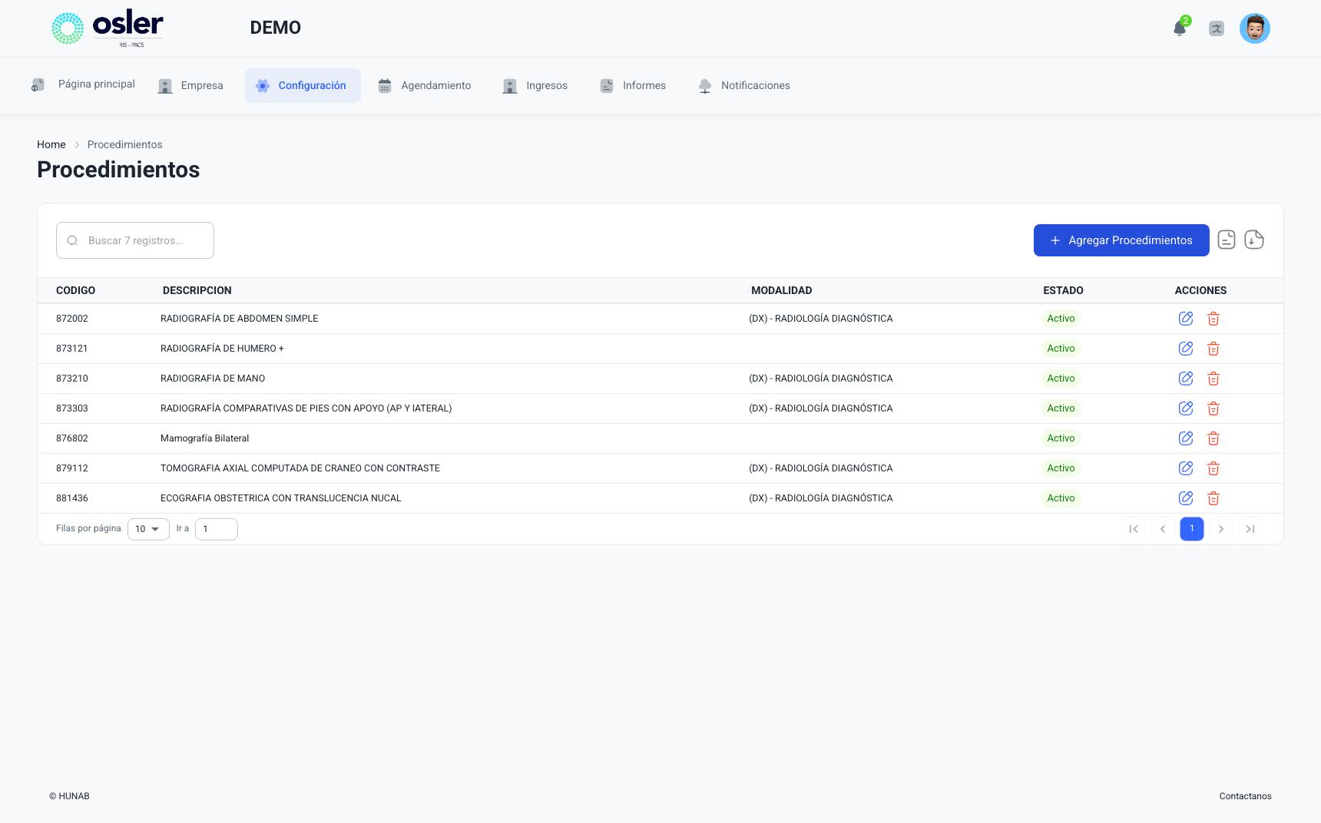Viewport: 1321px width, 823px height.
Task: Edit the ECOGRAFIA OBSTETRICA procedure 881436
Action: (x=1186, y=498)
